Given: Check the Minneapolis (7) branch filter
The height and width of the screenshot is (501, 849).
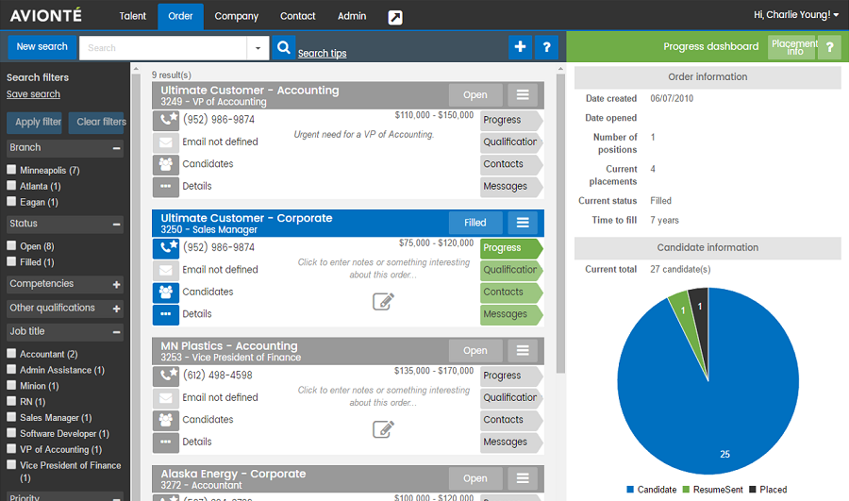Looking at the screenshot, I should pos(11,170).
